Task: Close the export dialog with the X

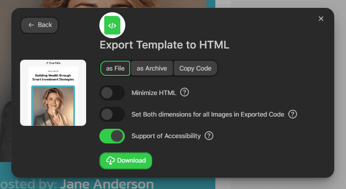Action: pos(321,19)
